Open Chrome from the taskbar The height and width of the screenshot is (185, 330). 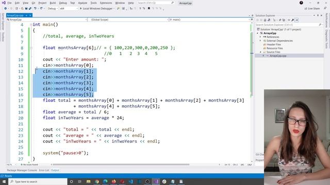[97, 181]
